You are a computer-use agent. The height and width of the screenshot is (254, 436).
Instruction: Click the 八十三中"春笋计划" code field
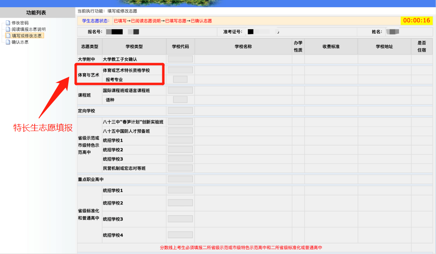click(x=180, y=121)
